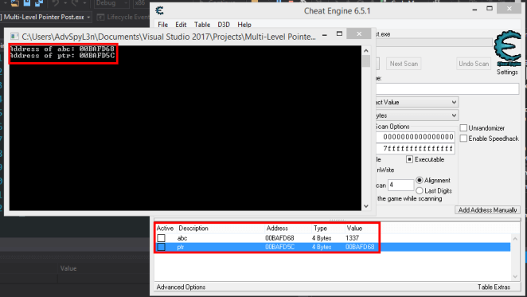Click address list scrollbar down arrow
The height and width of the screenshot is (297, 527).
(515, 276)
